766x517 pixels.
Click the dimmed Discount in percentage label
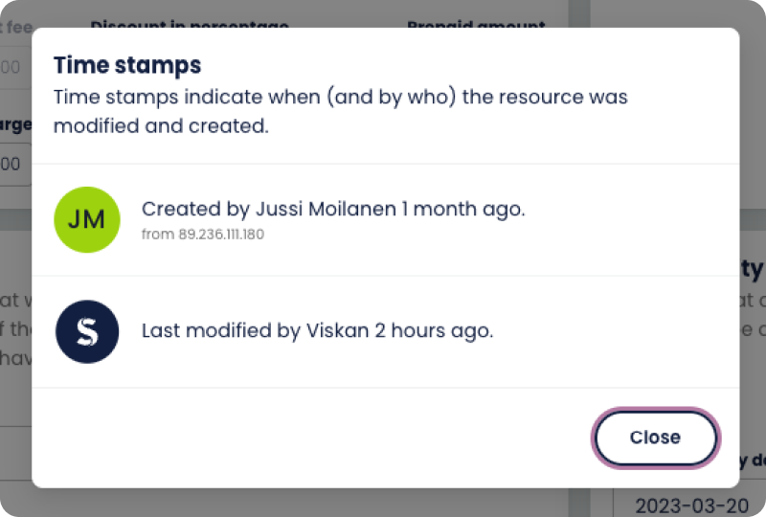click(x=189, y=23)
